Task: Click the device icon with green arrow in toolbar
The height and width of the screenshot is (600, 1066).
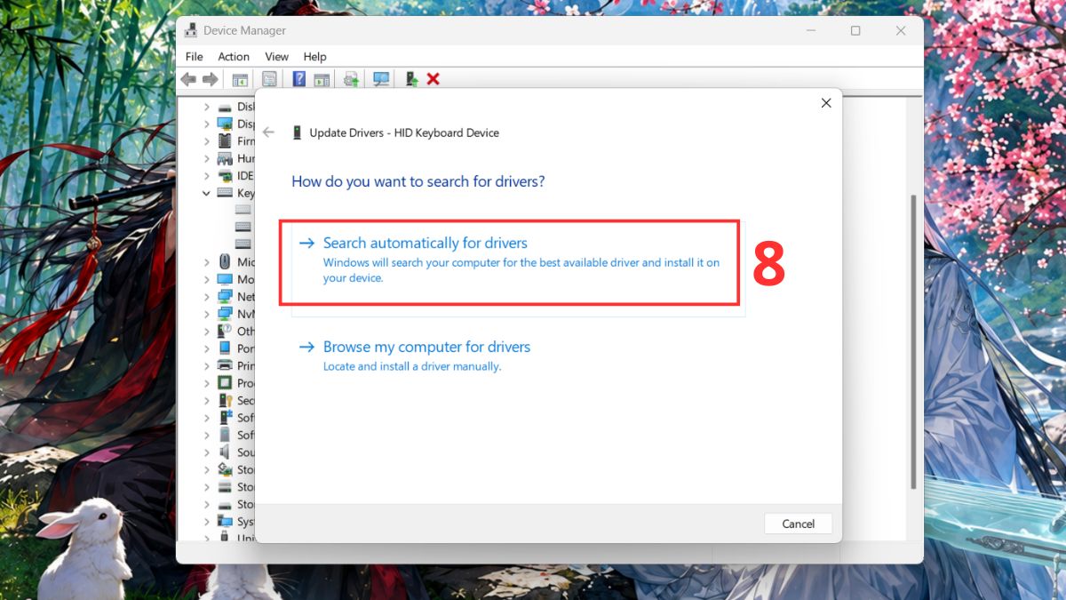Action: coord(411,79)
